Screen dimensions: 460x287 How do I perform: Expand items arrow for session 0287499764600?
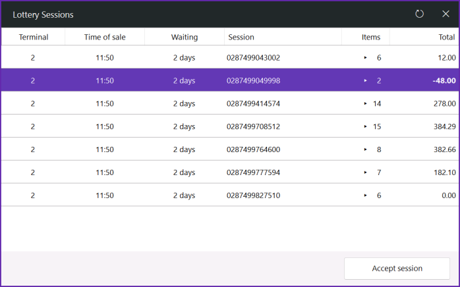(x=365, y=149)
